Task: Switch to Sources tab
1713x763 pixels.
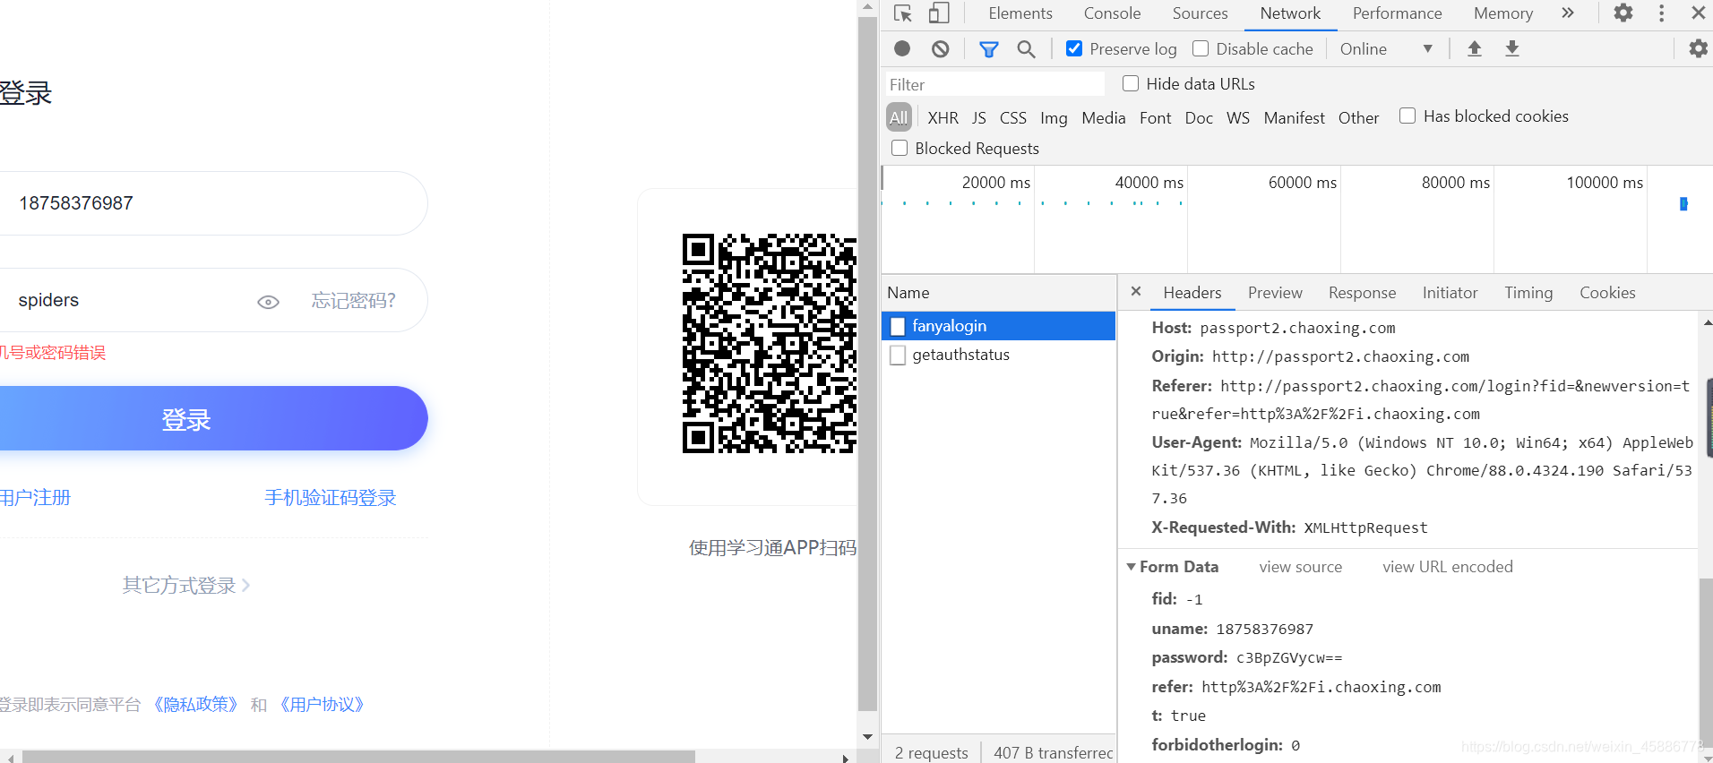Action: coord(1200,13)
